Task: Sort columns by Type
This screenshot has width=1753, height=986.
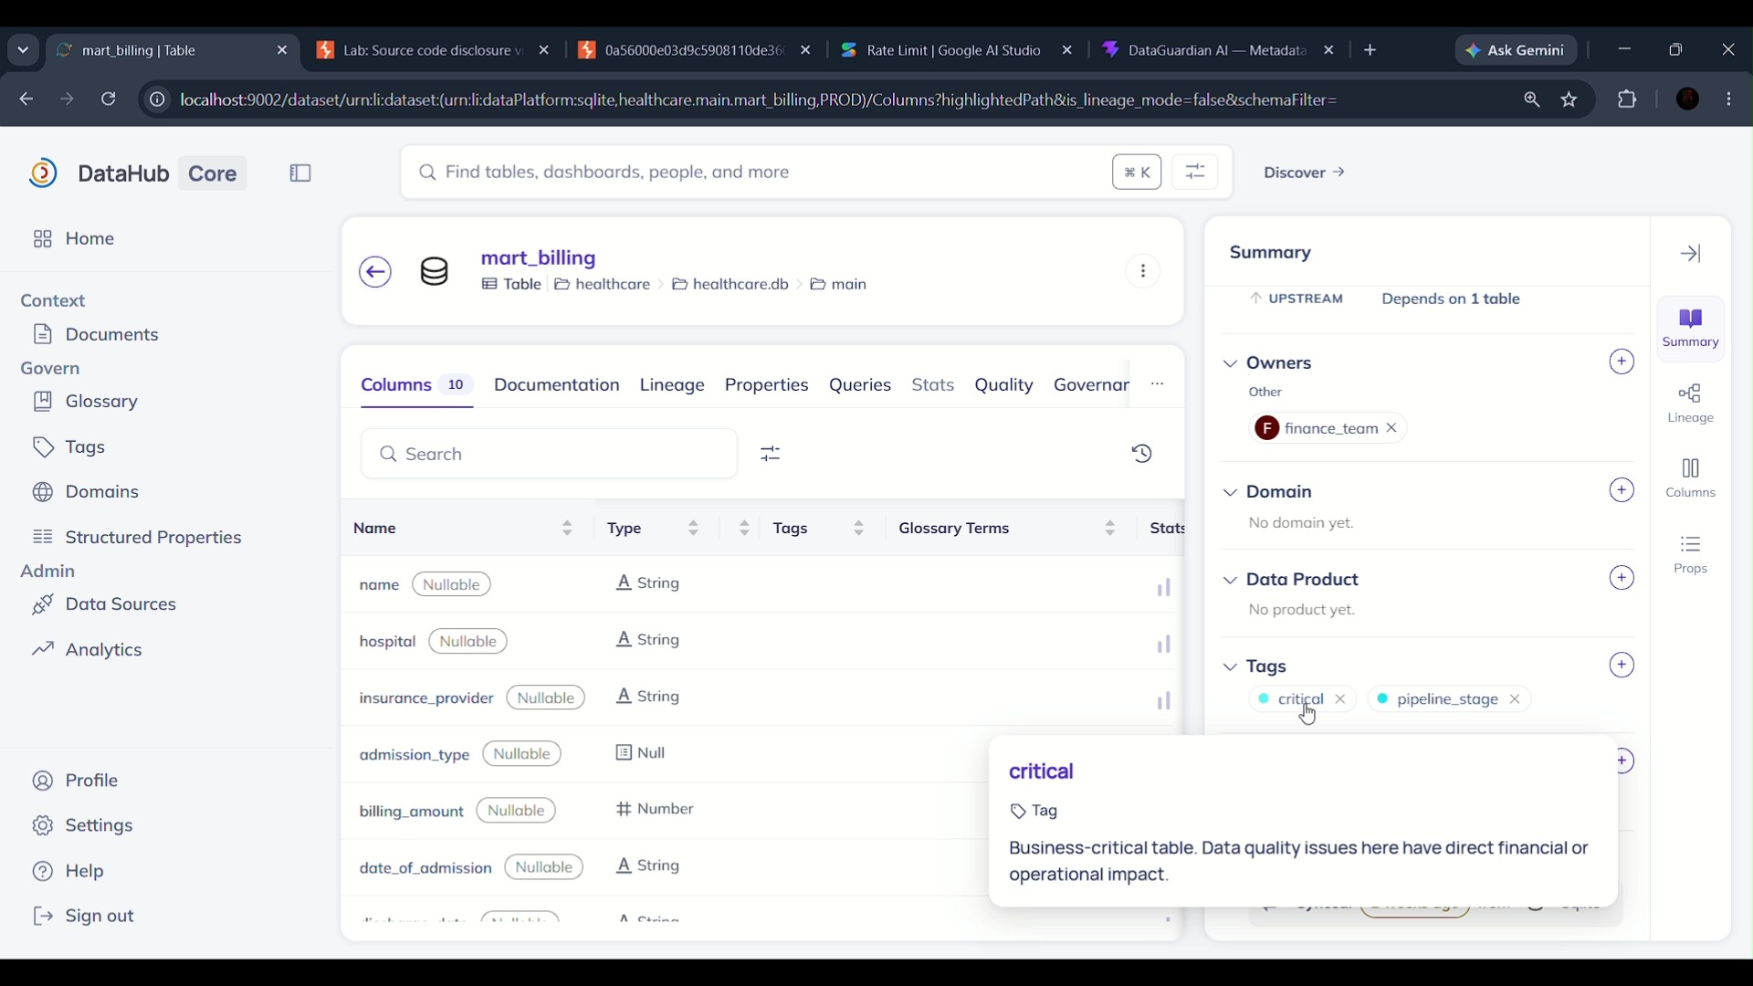Action: tap(693, 529)
